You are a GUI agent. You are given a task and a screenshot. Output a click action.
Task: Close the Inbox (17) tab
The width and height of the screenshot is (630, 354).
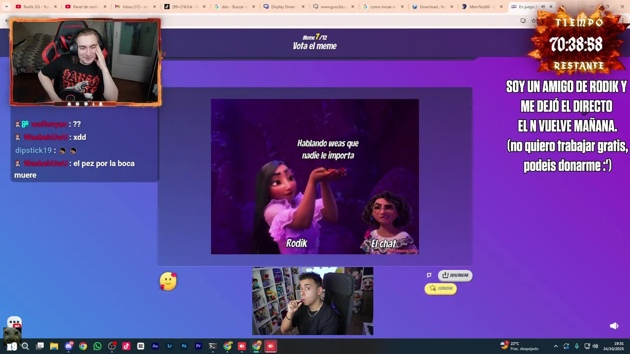point(154,7)
